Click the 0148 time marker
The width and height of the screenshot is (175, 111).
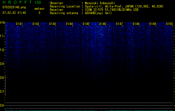pyautogui.click(x=136, y=24)
